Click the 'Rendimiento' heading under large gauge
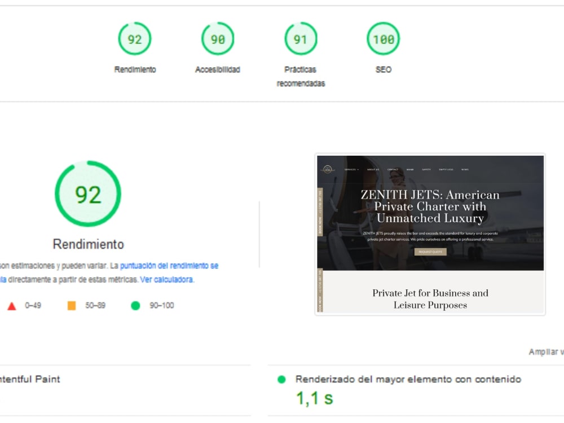Screen dimensions: 564x423 (x=89, y=244)
